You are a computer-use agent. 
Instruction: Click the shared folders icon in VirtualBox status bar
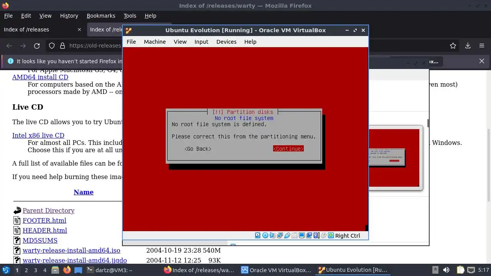pyautogui.click(x=294, y=235)
